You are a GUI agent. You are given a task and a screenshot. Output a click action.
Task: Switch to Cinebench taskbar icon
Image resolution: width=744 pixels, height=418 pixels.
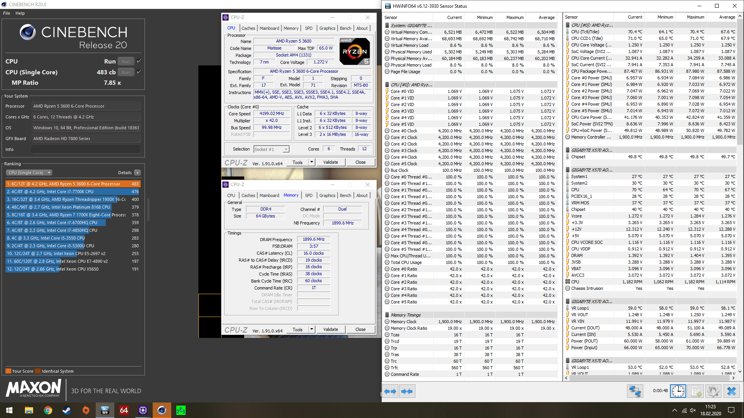(162, 410)
